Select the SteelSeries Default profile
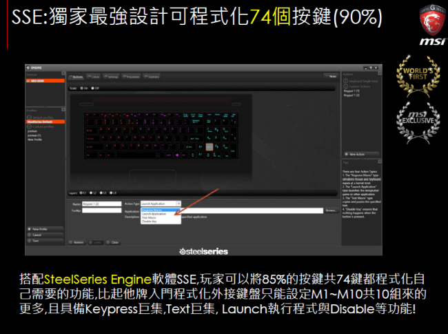The width and height of the screenshot is (448, 334). [x=45, y=122]
